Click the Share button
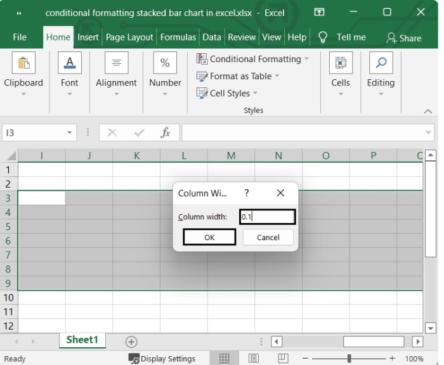The height and width of the screenshot is (365, 444). coord(404,38)
